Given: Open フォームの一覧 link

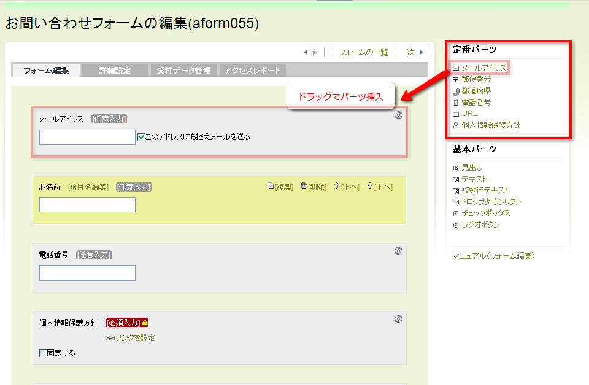Looking at the screenshot, I should pyautogui.click(x=363, y=52).
